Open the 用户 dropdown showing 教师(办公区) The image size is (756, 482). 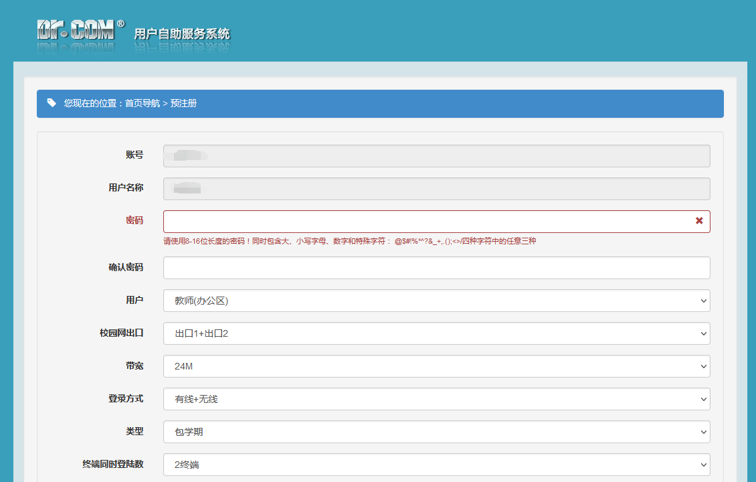[x=436, y=301]
